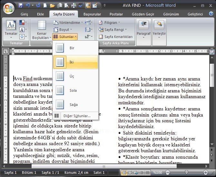216x177 pixels.
Task: Switch to Draft view
Action: tap(147, 172)
